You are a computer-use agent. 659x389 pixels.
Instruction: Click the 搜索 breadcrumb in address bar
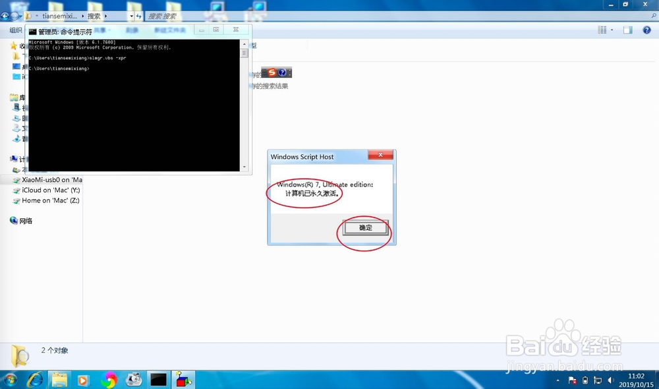click(x=94, y=16)
